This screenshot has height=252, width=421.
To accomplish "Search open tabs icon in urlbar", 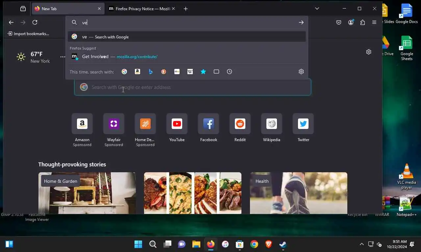I will coord(216,72).
